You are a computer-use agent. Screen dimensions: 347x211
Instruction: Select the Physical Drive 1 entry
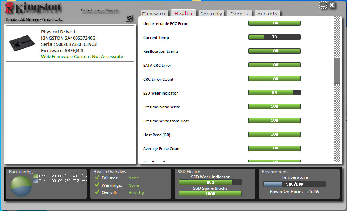pos(70,44)
